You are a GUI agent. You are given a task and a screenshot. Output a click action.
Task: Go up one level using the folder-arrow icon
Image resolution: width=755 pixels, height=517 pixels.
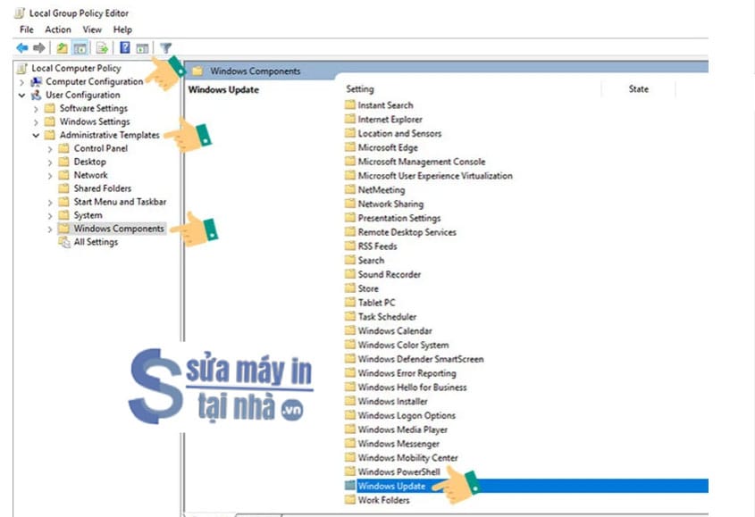[x=63, y=47]
